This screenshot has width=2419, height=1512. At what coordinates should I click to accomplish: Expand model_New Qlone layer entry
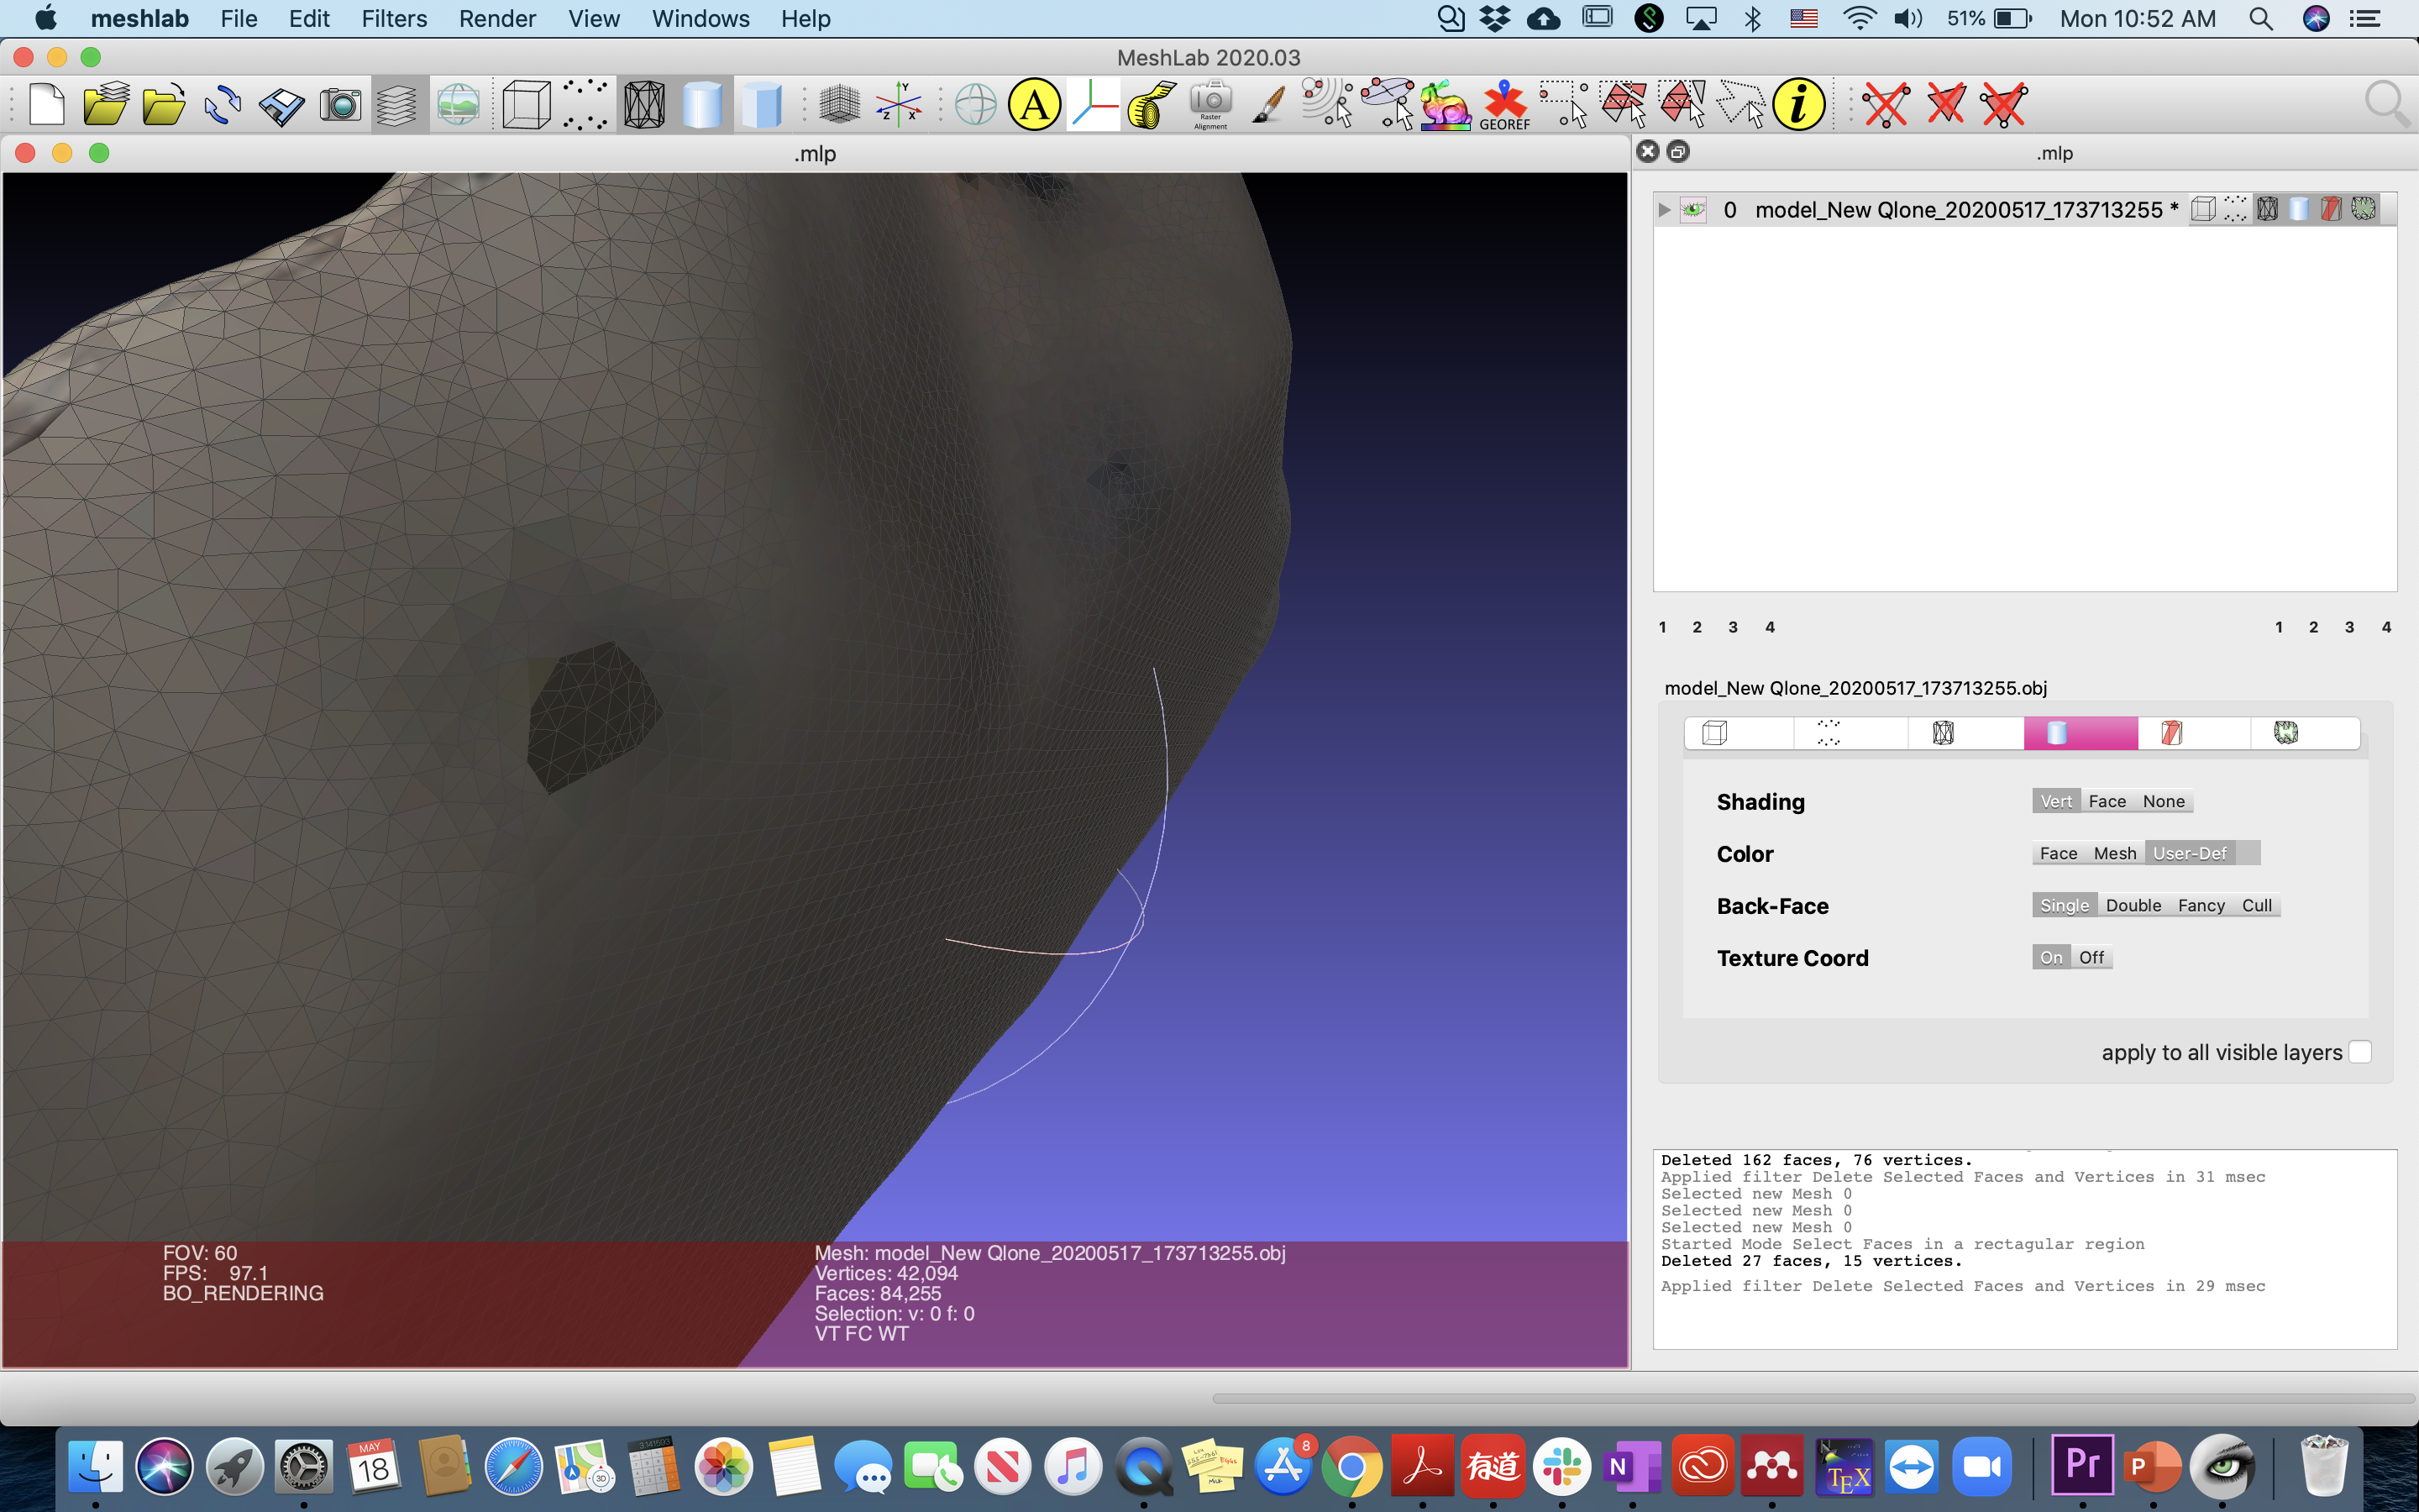(x=1665, y=207)
